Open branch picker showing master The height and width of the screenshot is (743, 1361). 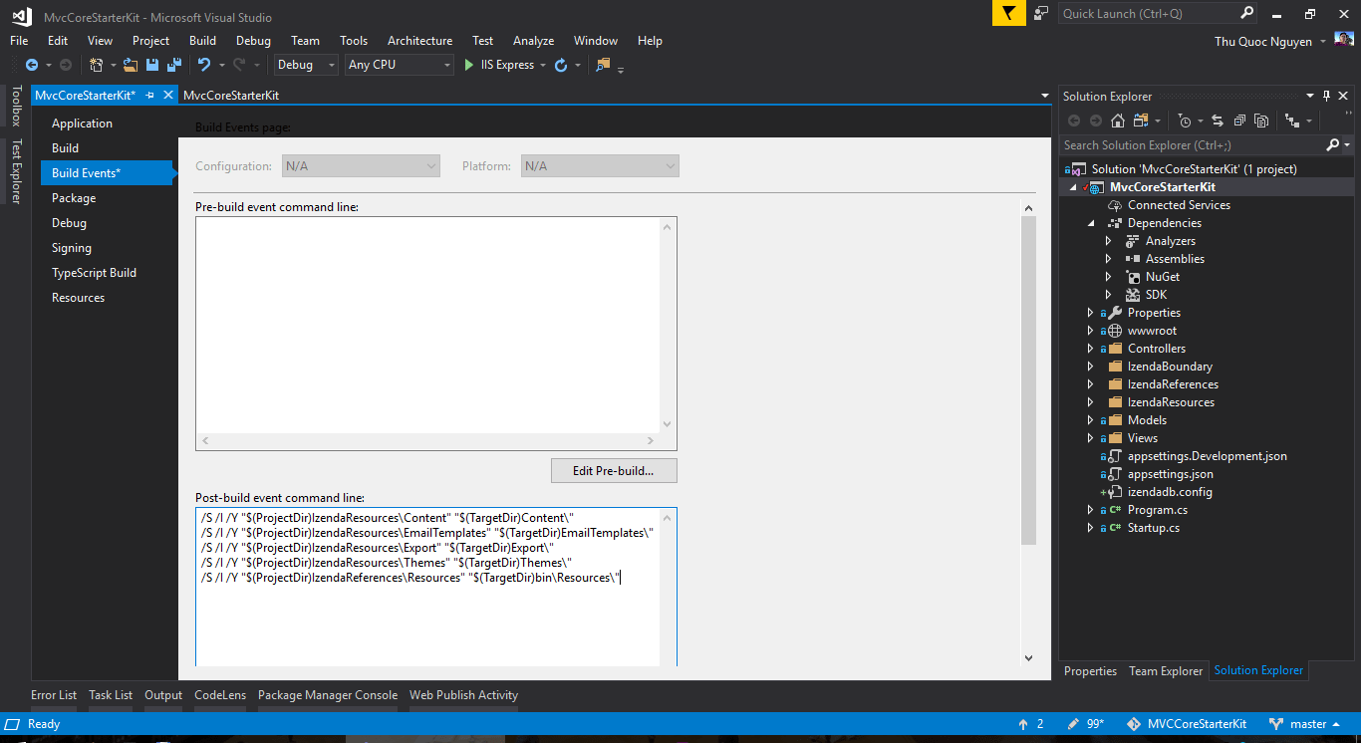pos(1305,724)
